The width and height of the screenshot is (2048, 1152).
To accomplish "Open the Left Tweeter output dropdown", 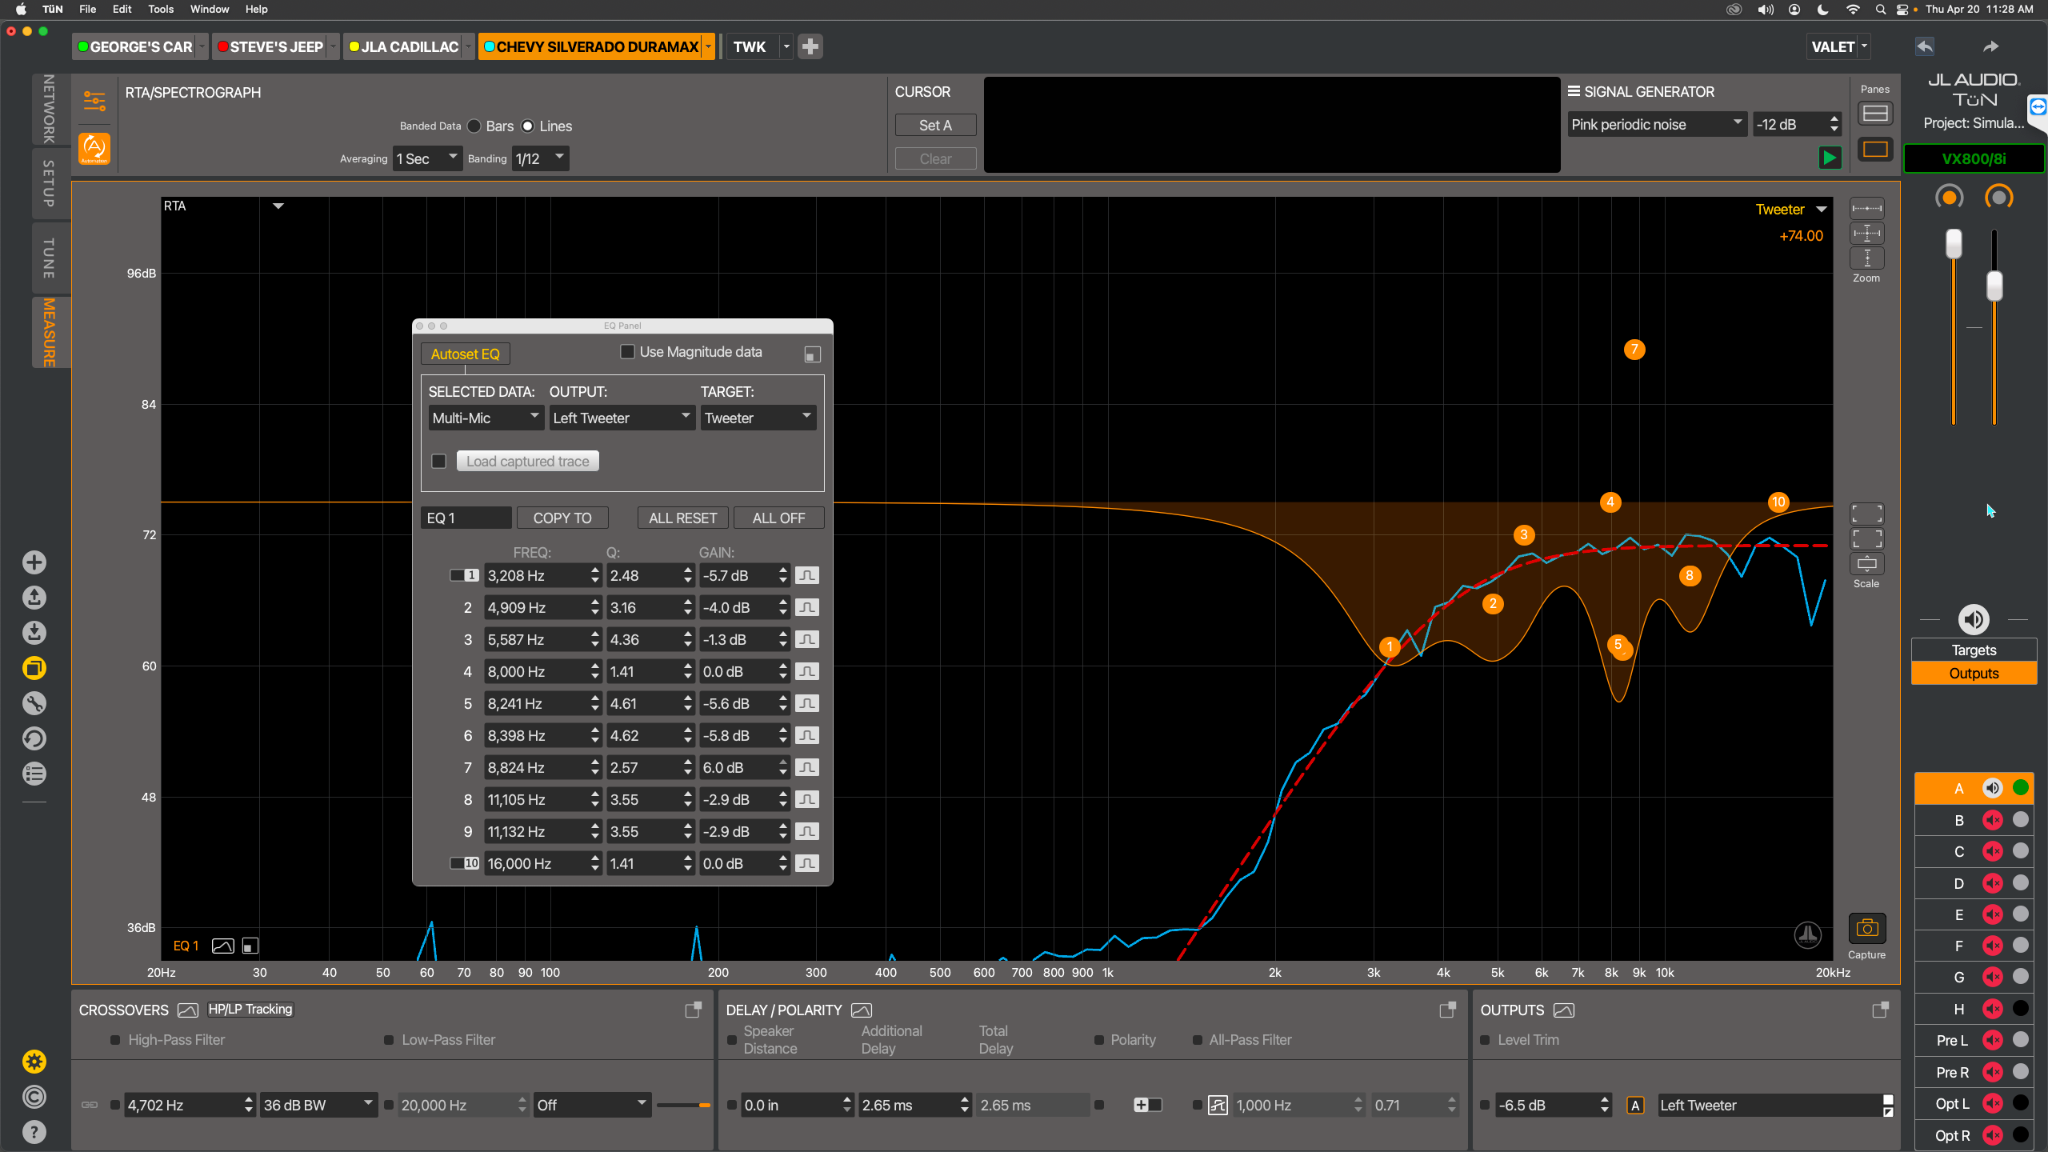I will coord(622,418).
